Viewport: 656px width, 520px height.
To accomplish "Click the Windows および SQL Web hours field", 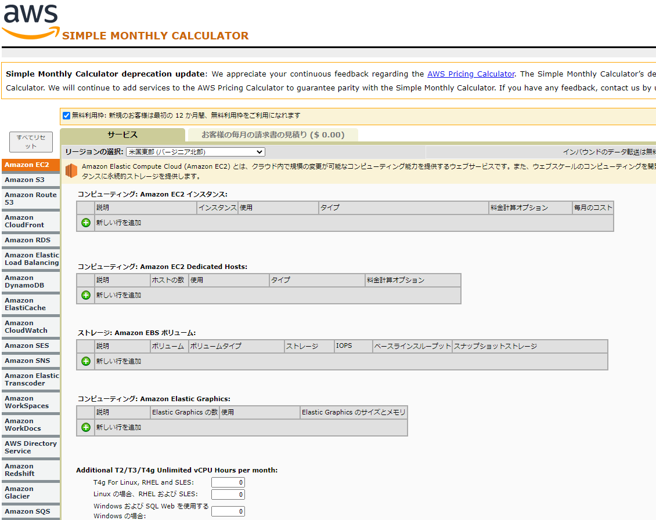I will coord(228,511).
